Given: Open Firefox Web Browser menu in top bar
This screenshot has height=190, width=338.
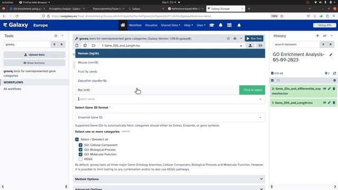Looking at the screenshot, I should tap(34, 2).
